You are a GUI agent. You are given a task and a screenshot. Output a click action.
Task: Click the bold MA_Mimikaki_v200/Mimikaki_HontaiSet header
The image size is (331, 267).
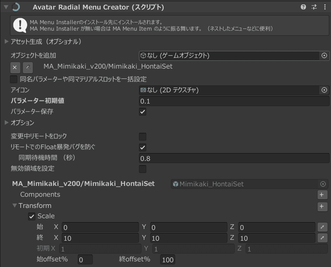click(x=83, y=184)
